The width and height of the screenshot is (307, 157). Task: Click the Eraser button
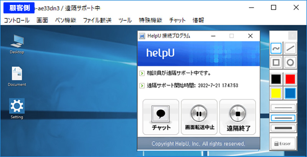(283, 144)
